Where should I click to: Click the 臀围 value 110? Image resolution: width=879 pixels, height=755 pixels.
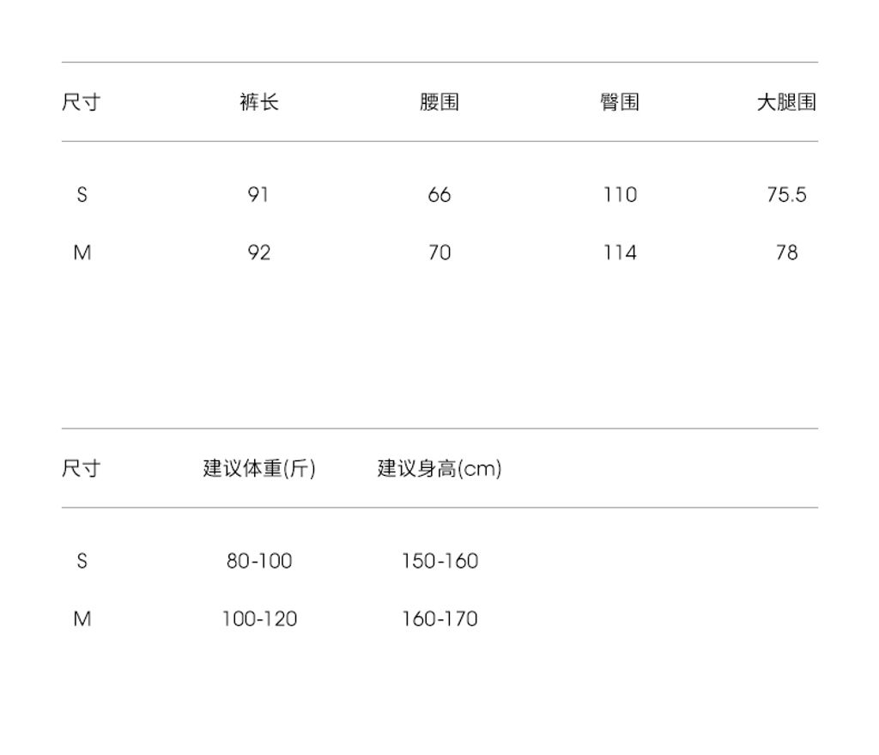[620, 195]
